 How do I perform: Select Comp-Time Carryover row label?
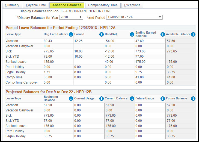click(x=22, y=82)
